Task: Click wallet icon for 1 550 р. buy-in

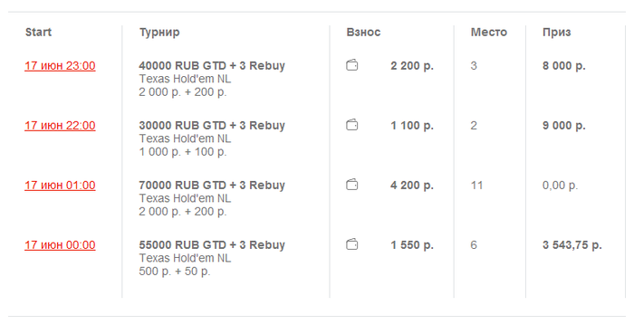Action: 351,244
